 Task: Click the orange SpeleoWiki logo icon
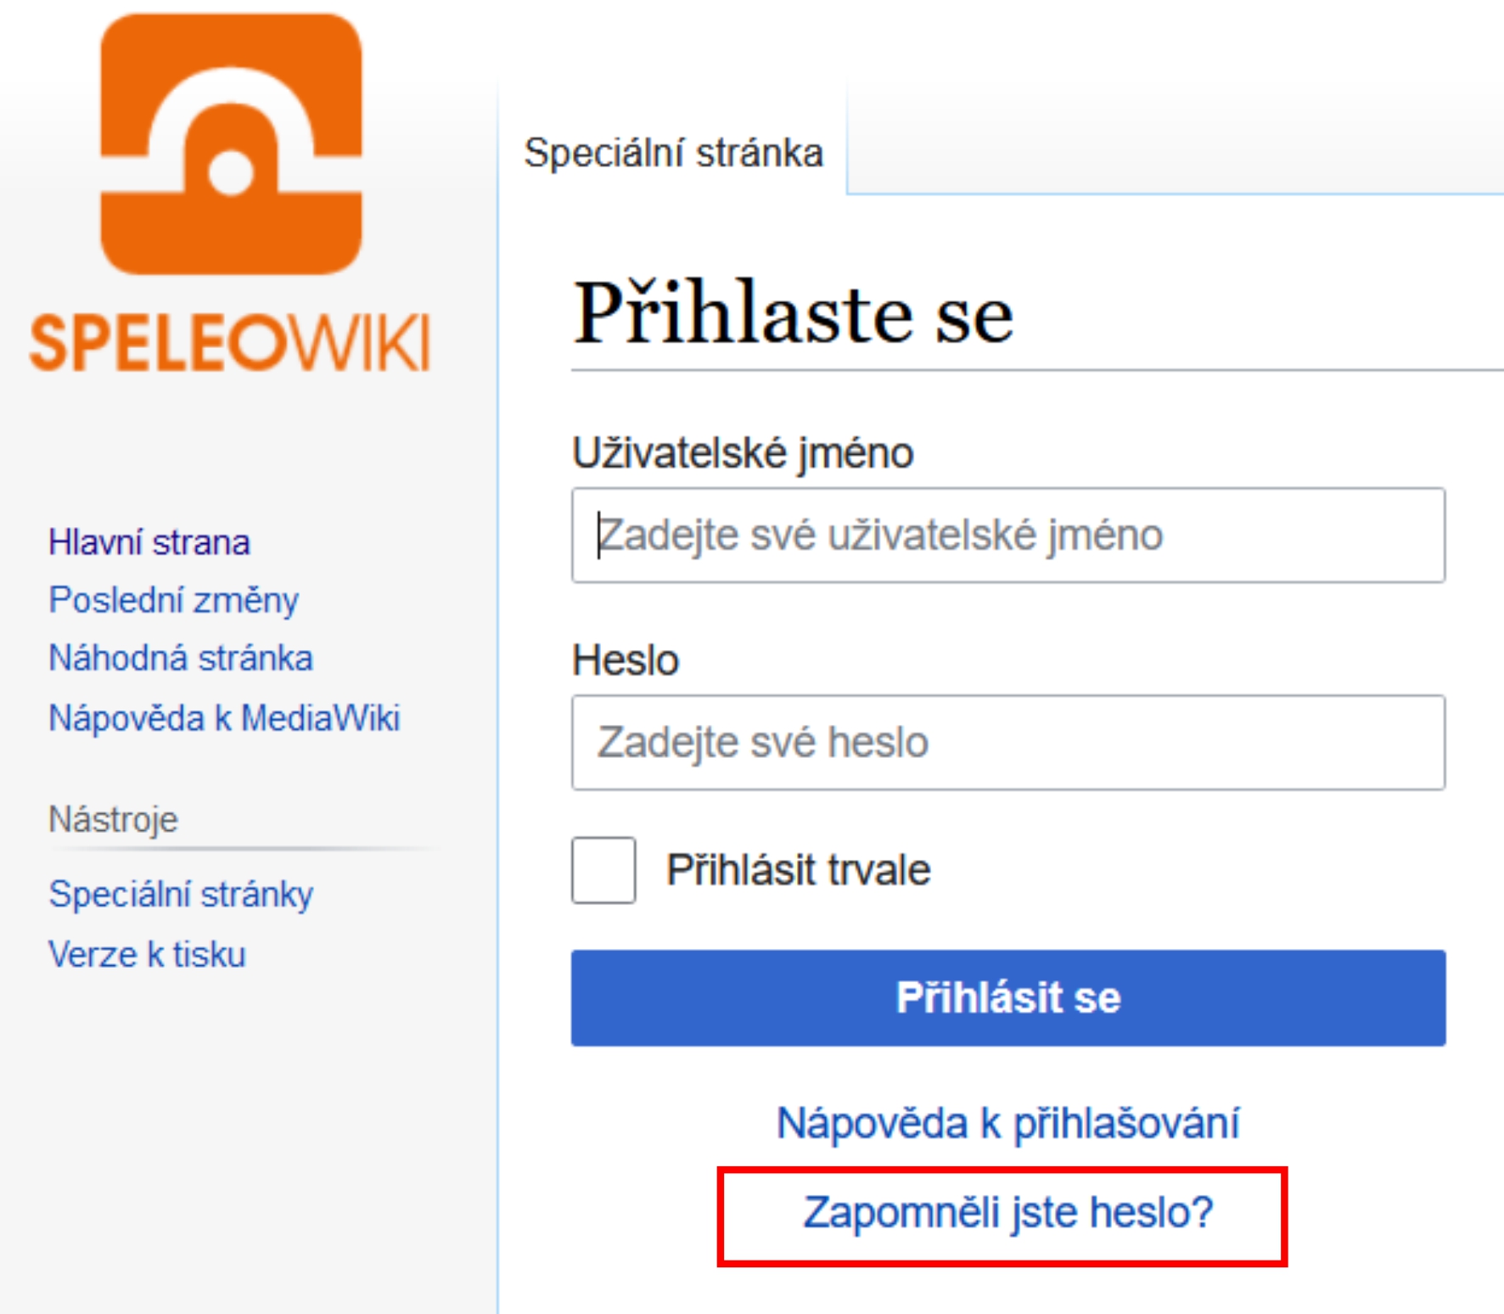pyautogui.click(x=231, y=143)
